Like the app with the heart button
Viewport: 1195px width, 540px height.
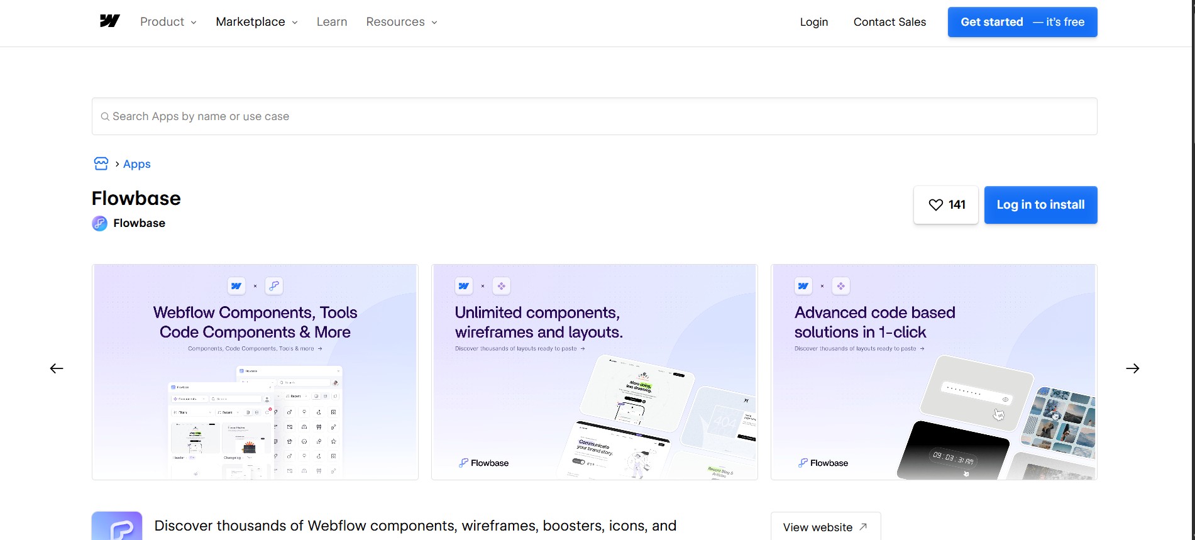946,205
